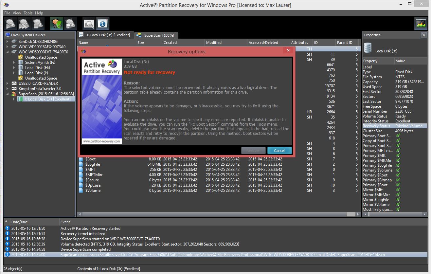Click the info icon of the 14:35:00 log entry
The height and width of the screenshot is (274, 431).
7,255
